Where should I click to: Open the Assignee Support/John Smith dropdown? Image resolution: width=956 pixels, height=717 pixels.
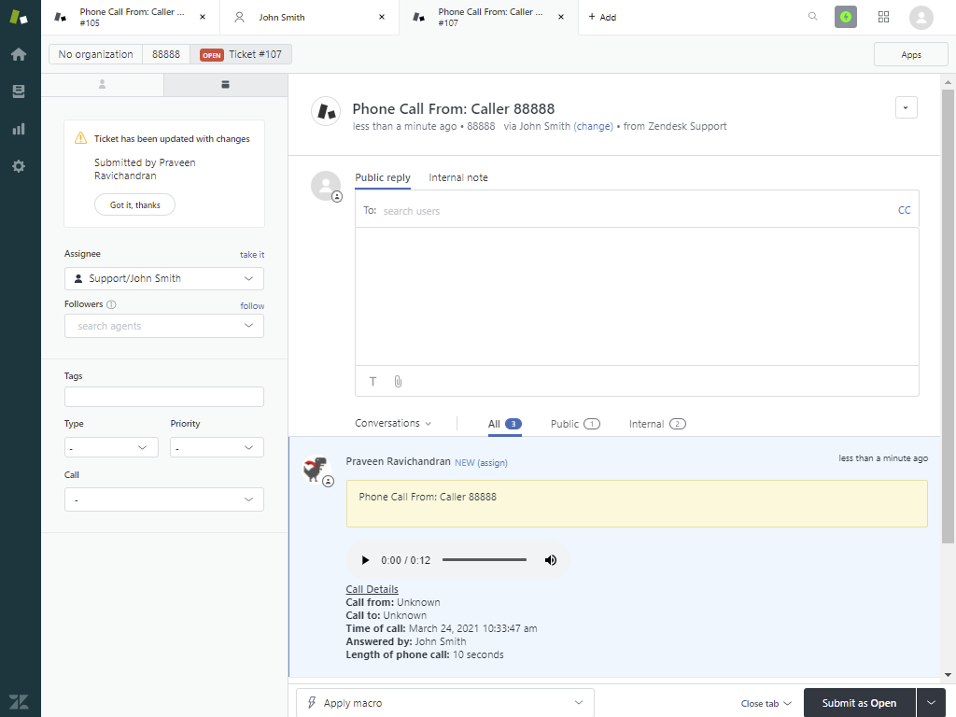(164, 278)
